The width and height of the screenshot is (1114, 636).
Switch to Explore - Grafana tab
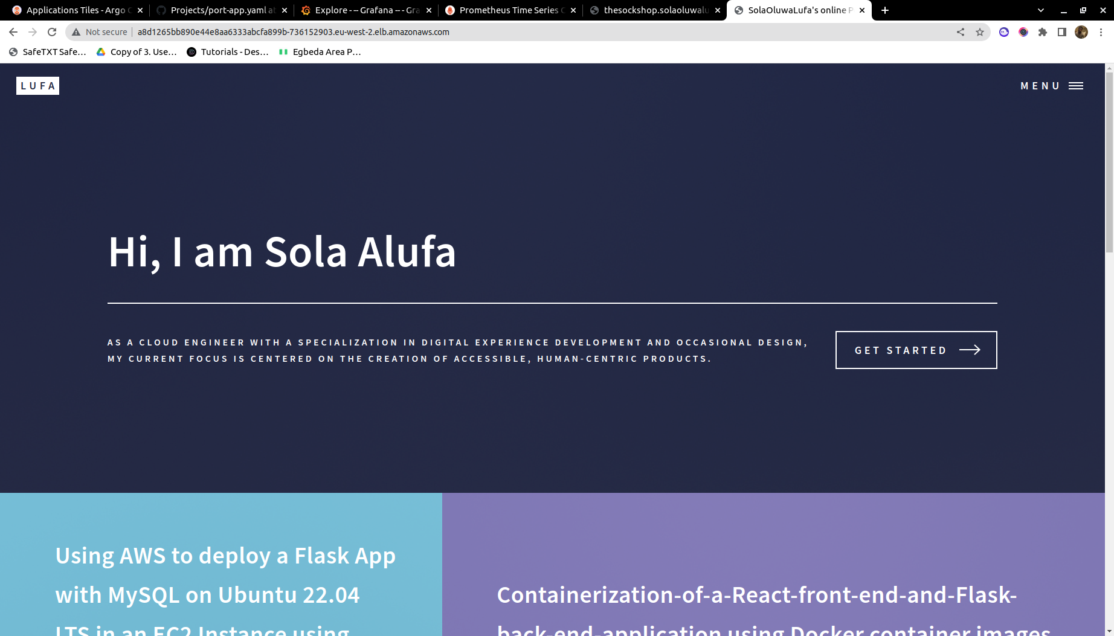[x=367, y=10]
